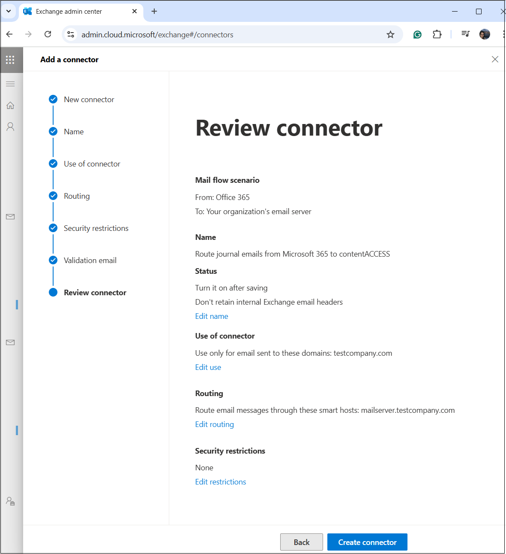
Task: Maximize the browser window
Action: tap(479, 12)
